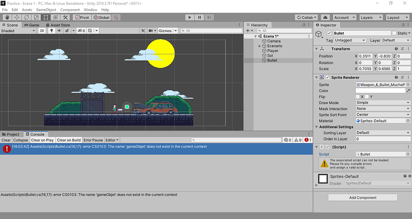Expand the Ecenario hierarchy item
The height and width of the screenshot is (219, 412).
coord(260,46)
